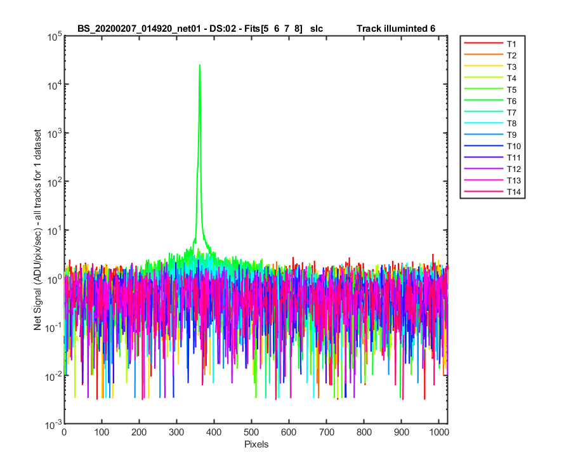The image size is (571, 476).
Task: Click the y-axis tick label 10^-3
Action: point(54,425)
